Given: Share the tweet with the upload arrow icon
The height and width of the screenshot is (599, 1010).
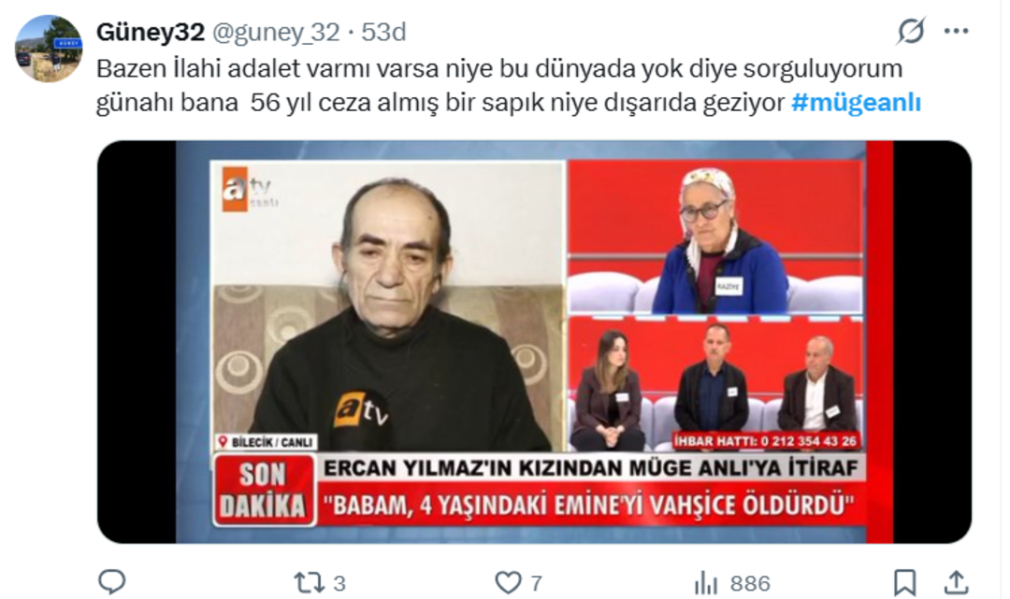Looking at the screenshot, I should [x=957, y=583].
